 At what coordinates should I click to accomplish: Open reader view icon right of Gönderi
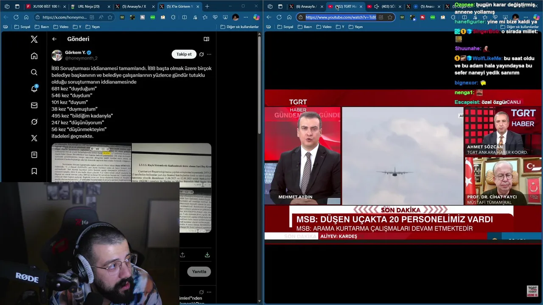tap(207, 39)
